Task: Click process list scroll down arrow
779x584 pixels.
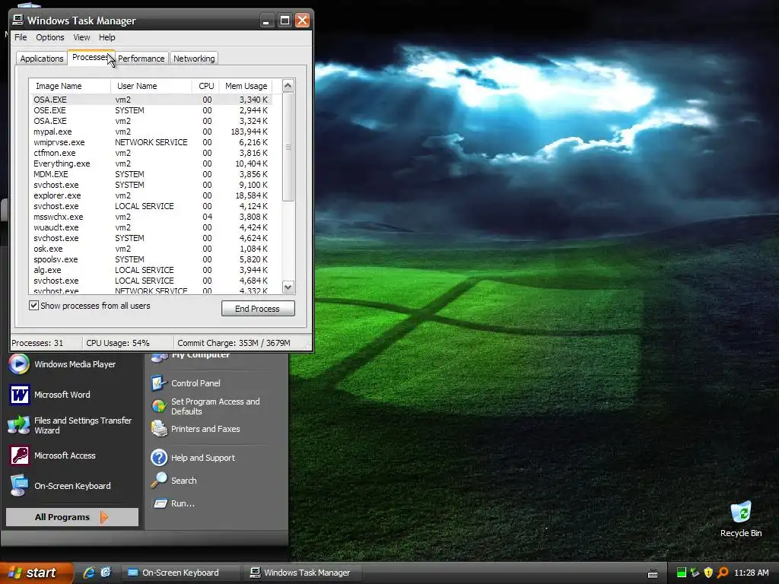Action: 288,287
